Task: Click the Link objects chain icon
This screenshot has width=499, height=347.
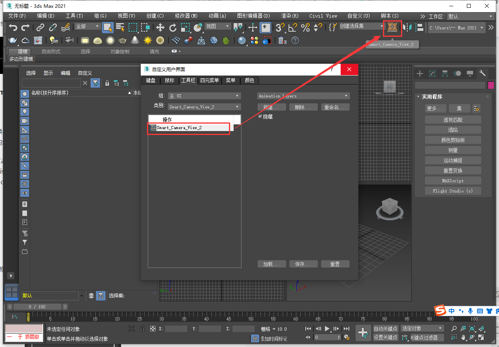Action: [40, 27]
